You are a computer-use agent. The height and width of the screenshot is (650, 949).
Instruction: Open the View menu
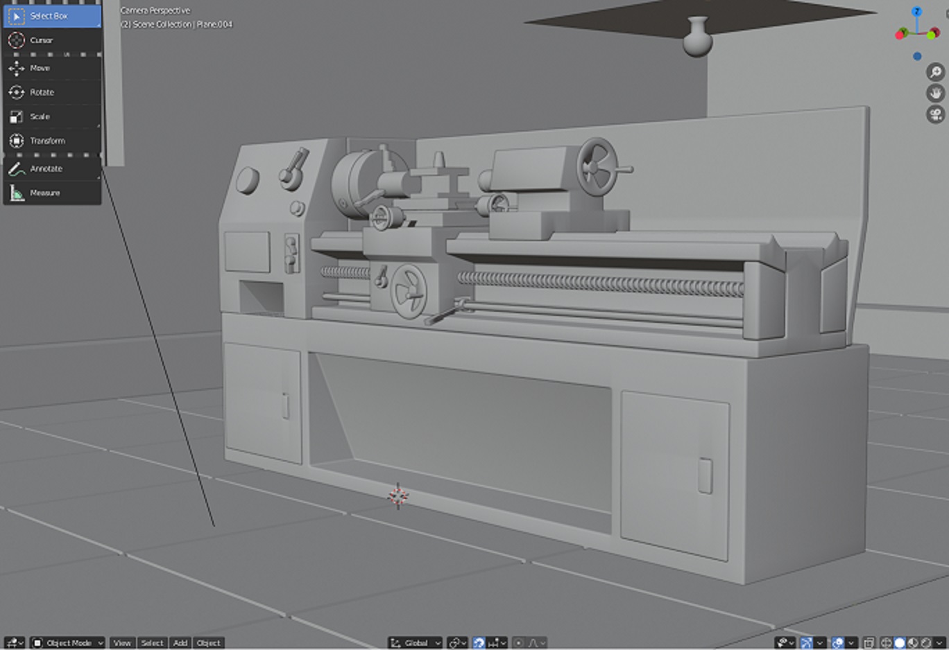coord(122,643)
